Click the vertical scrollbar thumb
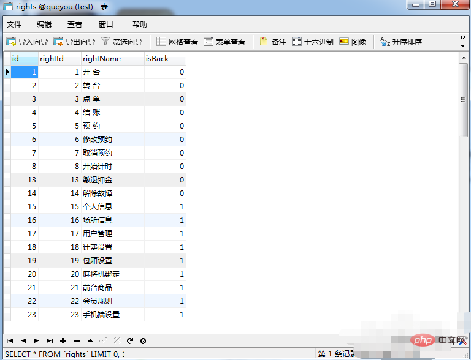The image size is (471, 360). (x=464, y=100)
